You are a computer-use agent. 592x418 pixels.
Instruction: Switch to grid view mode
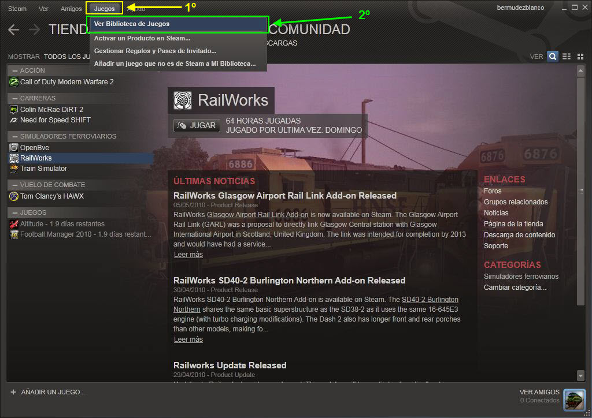tap(579, 57)
